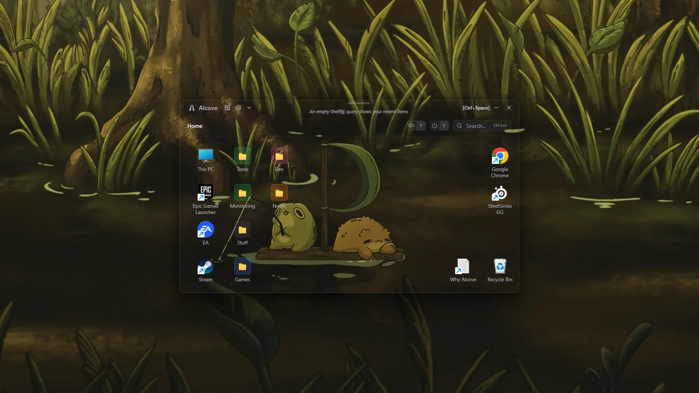Open Alcove settings gear
Screen dimensions: 699x393
[x=238, y=108]
